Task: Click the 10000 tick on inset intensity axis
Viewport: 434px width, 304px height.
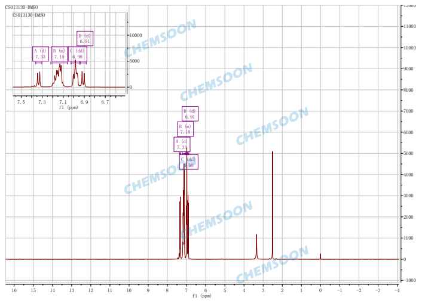Action: (136, 35)
